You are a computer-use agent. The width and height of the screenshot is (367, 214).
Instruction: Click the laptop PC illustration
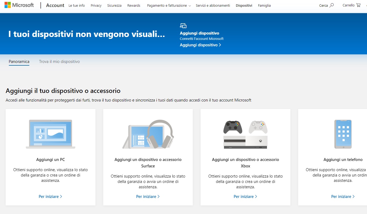point(51,134)
